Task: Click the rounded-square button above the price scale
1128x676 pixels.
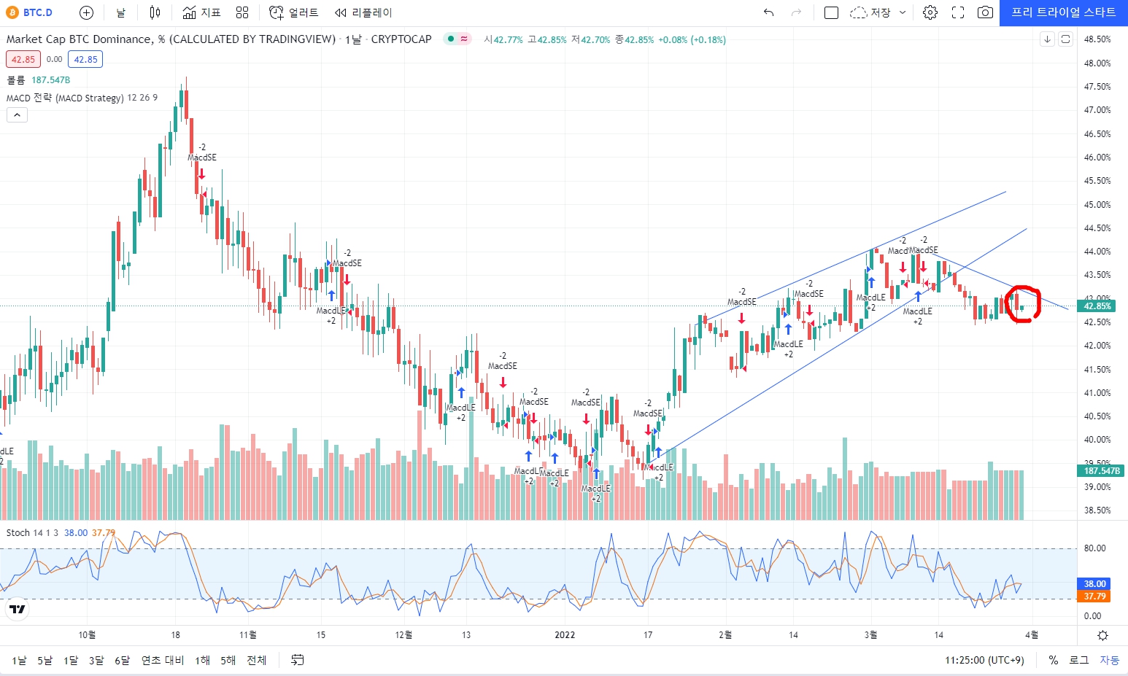Action: click(x=1065, y=39)
